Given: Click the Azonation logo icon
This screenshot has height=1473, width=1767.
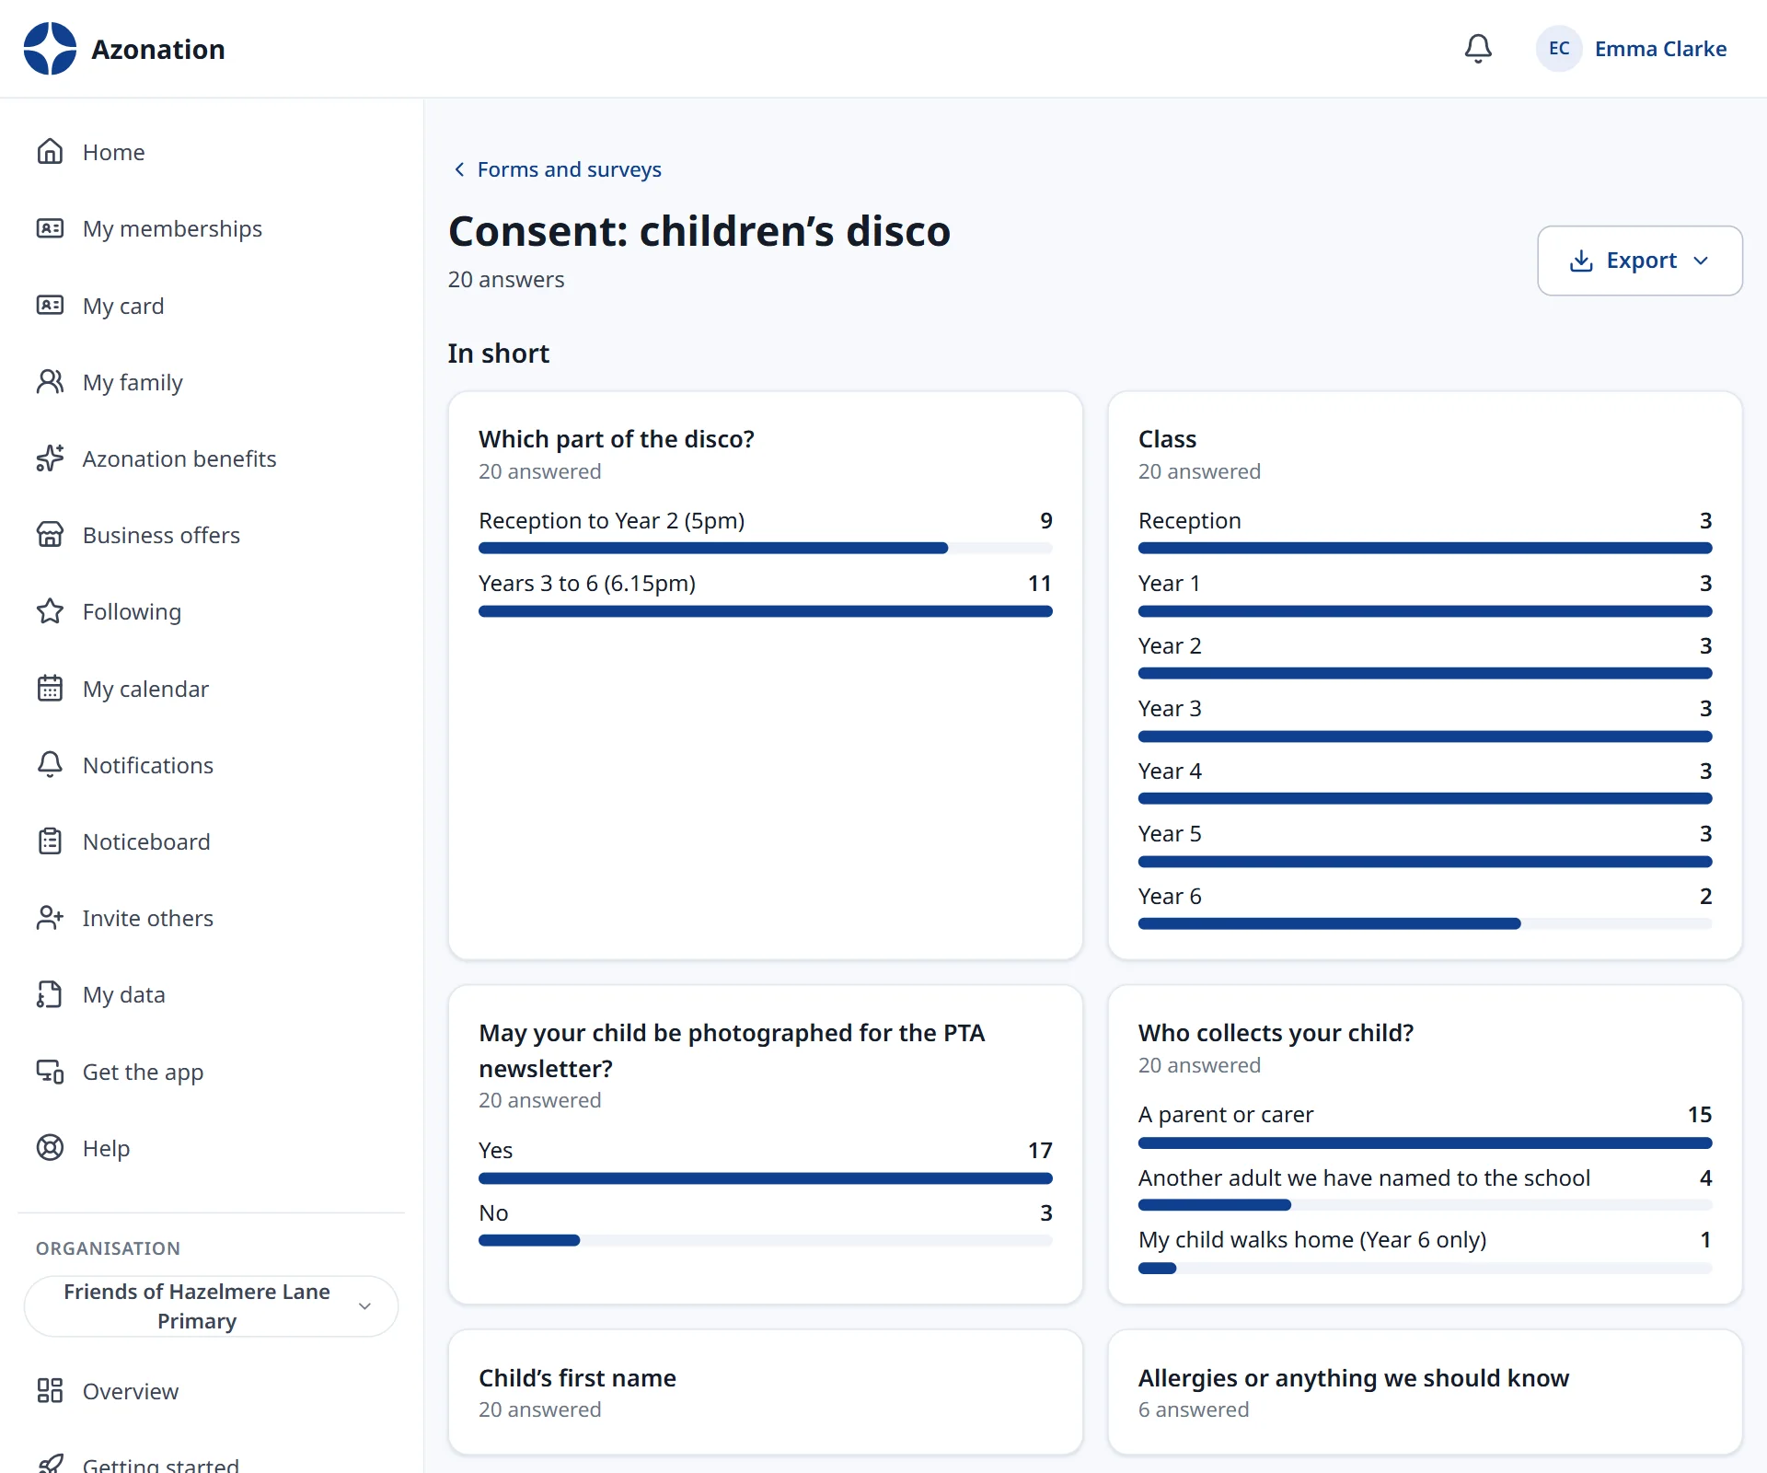Looking at the screenshot, I should 50,49.
